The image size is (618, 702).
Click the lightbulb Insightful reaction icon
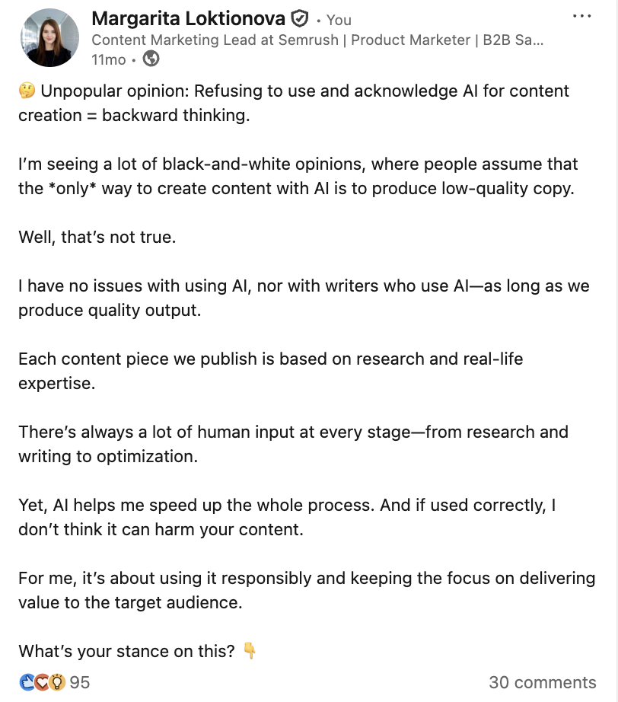[x=57, y=682]
